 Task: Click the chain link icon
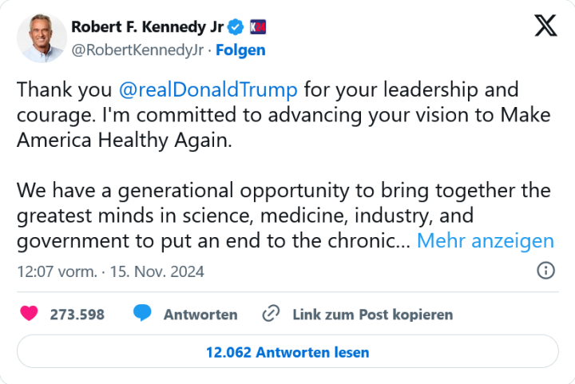click(x=272, y=314)
